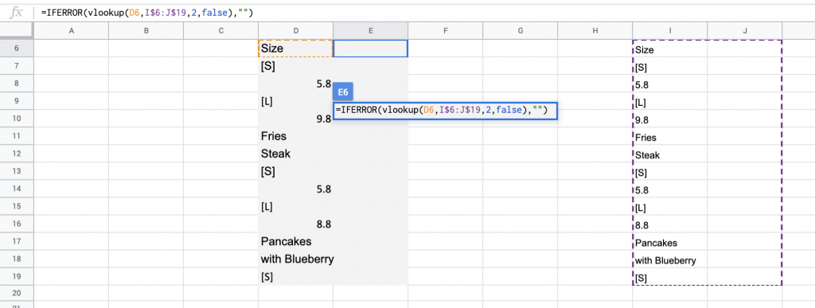Viewport: 815px width, 308px height.
Task: Click cell D6 containing Size
Action: 296,49
